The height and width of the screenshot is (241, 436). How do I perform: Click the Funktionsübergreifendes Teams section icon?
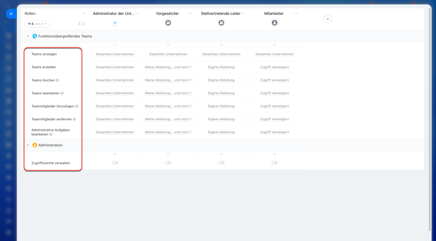35,36
